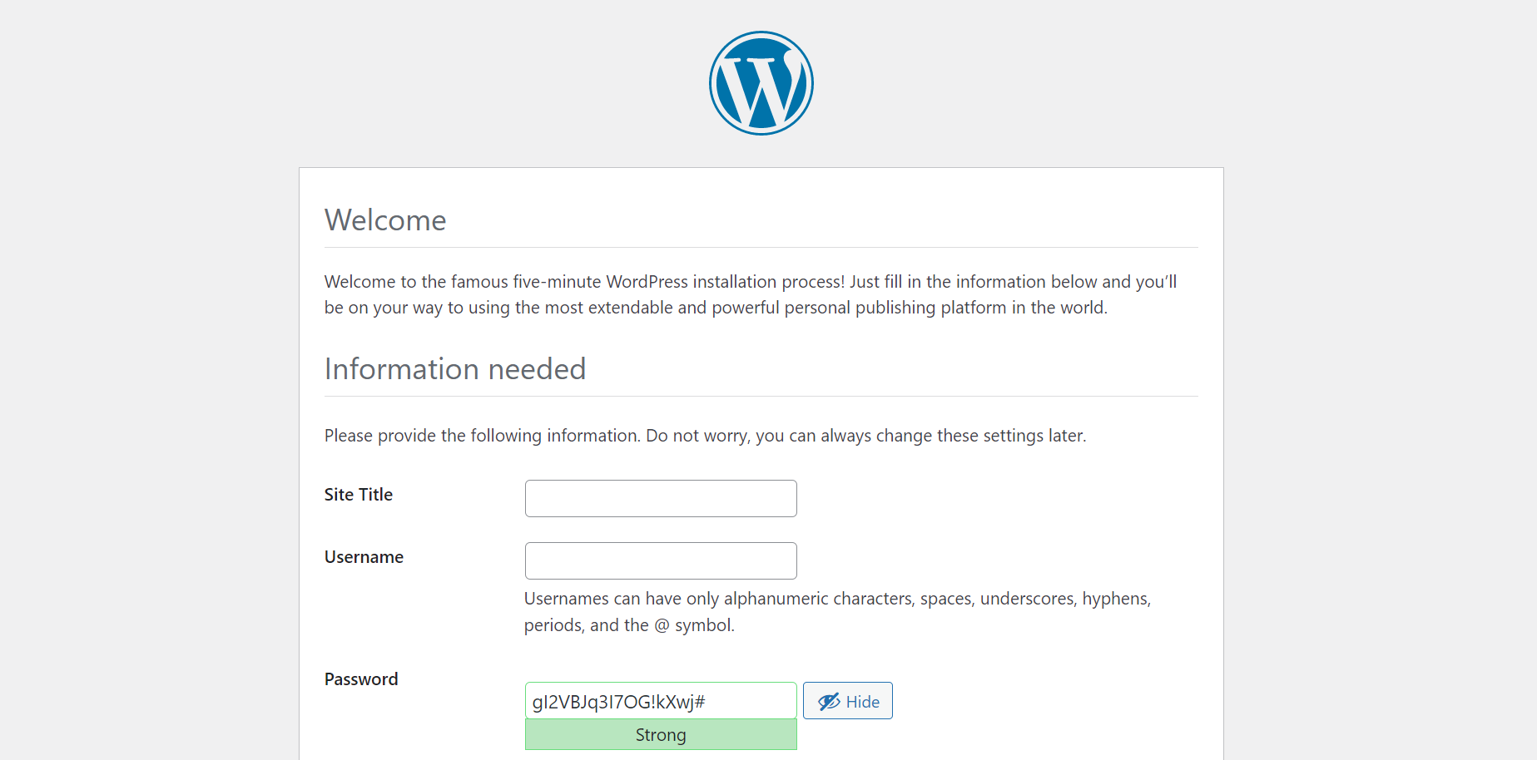This screenshot has width=1537, height=760.
Task: Click the Username field label
Action: 364,557
